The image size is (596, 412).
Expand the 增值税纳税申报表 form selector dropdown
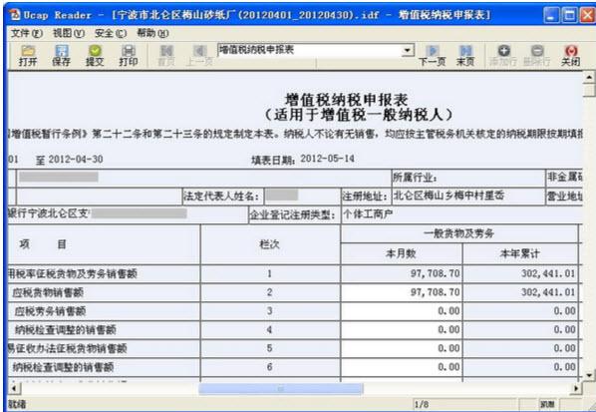click(x=408, y=50)
